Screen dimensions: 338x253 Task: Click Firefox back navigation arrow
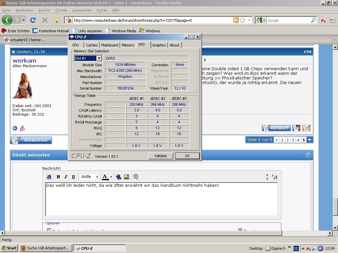(x=7, y=20)
